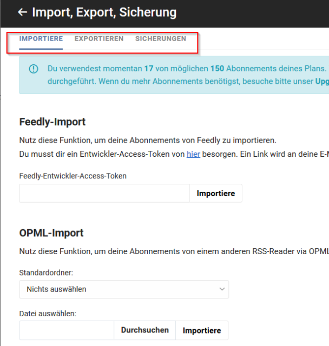Click the OPML-Import section heading
329x346 pixels.
point(51,233)
